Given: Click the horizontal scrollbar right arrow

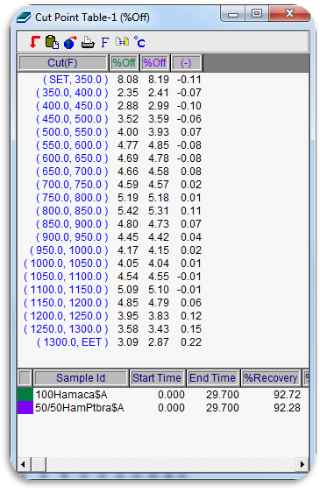Looking at the screenshot, I should click(x=302, y=464).
